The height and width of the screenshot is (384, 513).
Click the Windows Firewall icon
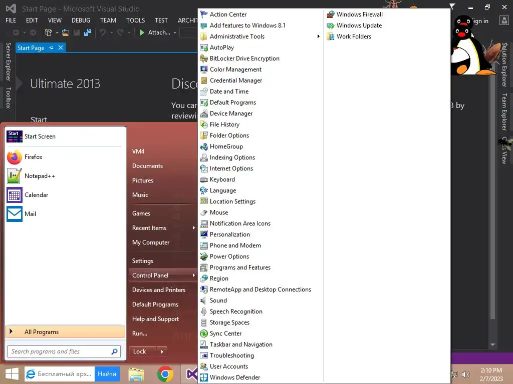pos(331,14)
